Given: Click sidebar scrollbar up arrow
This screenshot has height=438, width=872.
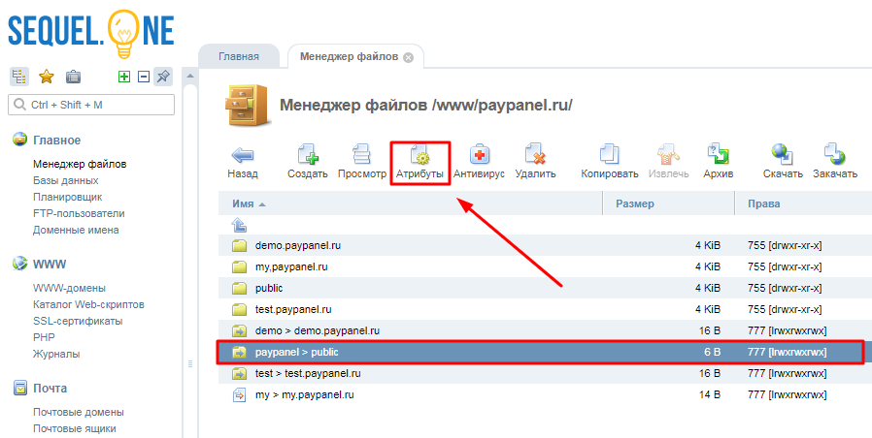Looking at the screenshot, I should coord(190,76).
